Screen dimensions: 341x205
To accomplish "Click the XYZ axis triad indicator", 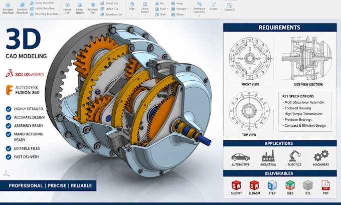I will point(6,173).
